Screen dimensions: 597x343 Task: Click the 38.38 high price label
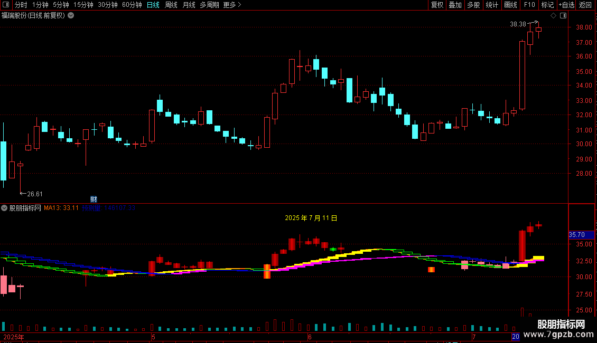[518, 24]
